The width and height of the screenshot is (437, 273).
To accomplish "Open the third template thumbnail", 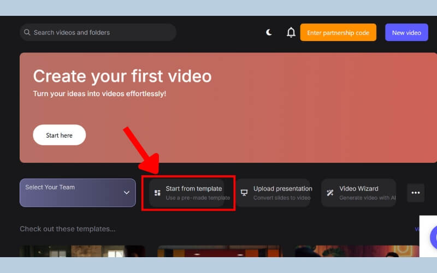I will point(356,251).
